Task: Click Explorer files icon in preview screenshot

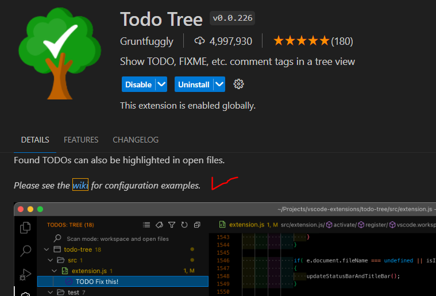Action: coord(25,228)
